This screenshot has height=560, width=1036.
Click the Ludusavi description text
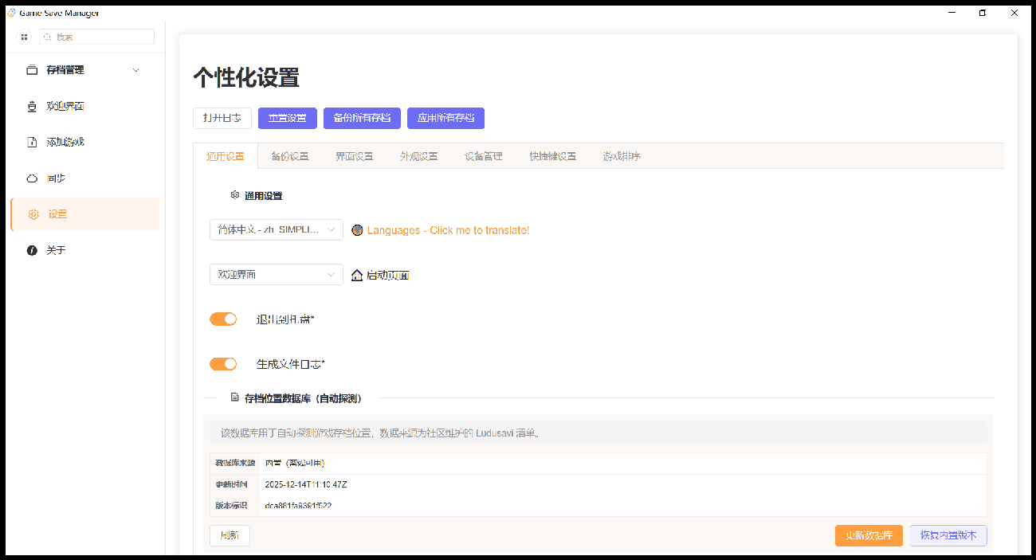coord(380,433)
